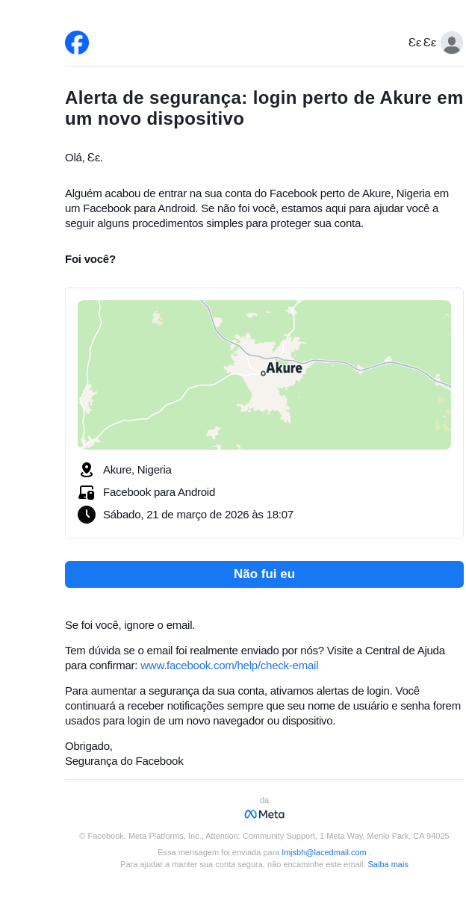Click the Meta logo in the footer
This screenshot has height=906, width=466.
click(264, 814)
